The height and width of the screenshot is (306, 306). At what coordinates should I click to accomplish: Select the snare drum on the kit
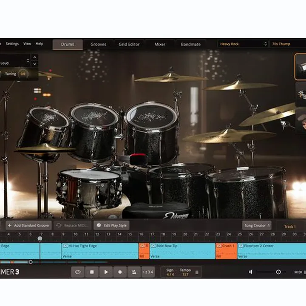coord(89,188)
